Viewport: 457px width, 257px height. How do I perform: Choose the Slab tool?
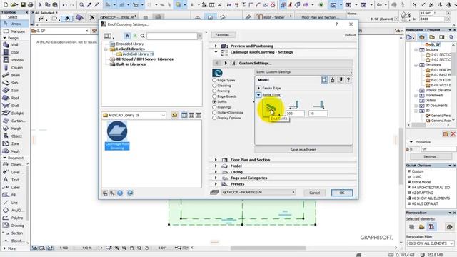tap(14, 83)
